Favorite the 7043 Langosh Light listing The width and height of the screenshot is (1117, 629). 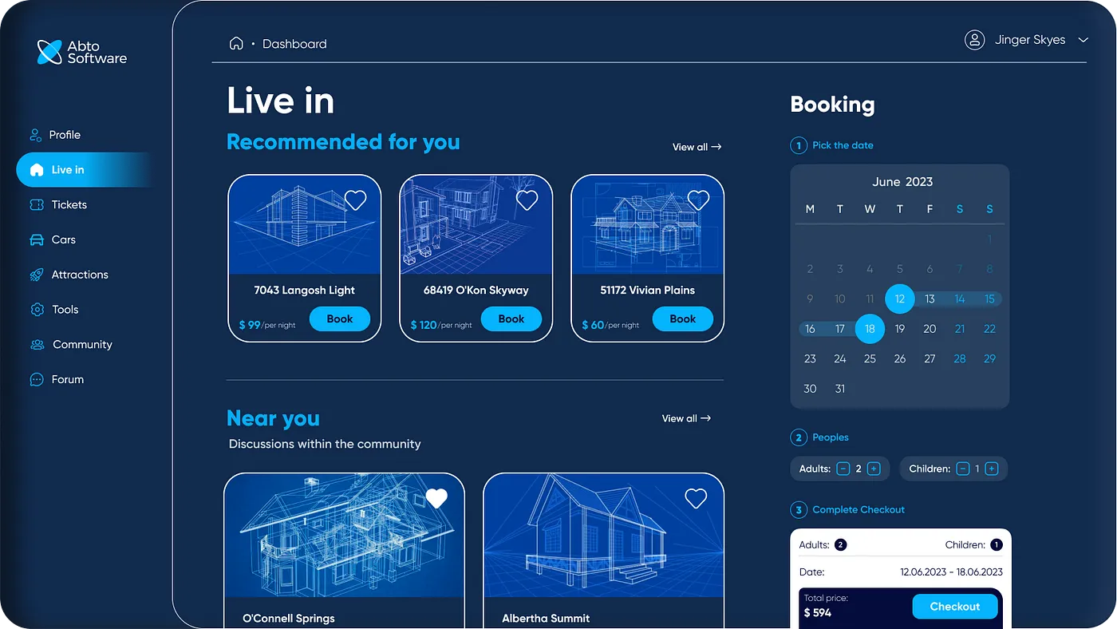(x=355, y=200)
